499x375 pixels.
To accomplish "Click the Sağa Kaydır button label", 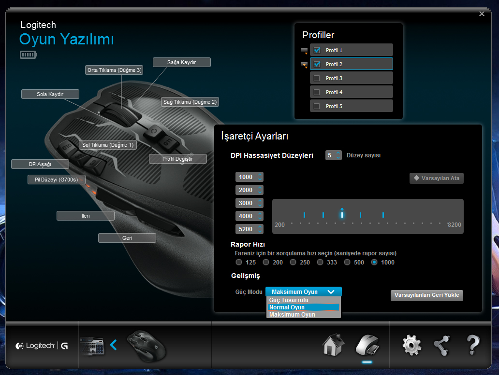I will pyautogui.click(x=182, y=62).
